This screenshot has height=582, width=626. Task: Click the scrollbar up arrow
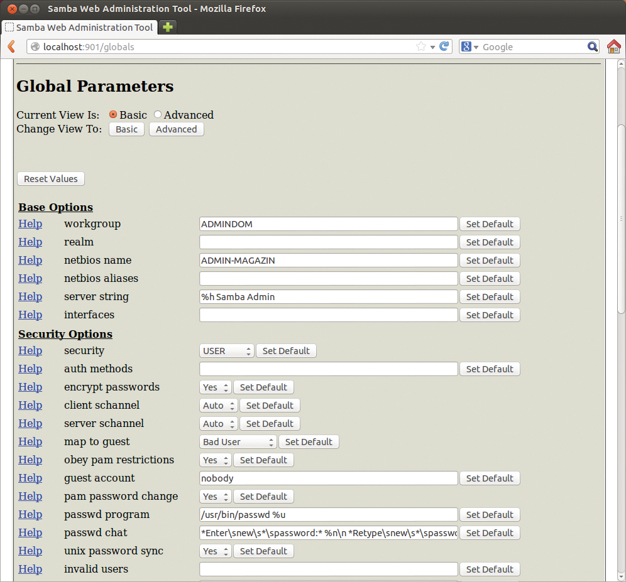click(x=621, y=64)
